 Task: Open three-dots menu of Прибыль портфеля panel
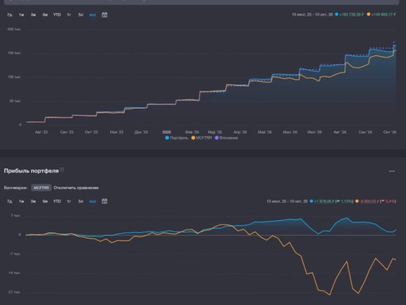392,171
